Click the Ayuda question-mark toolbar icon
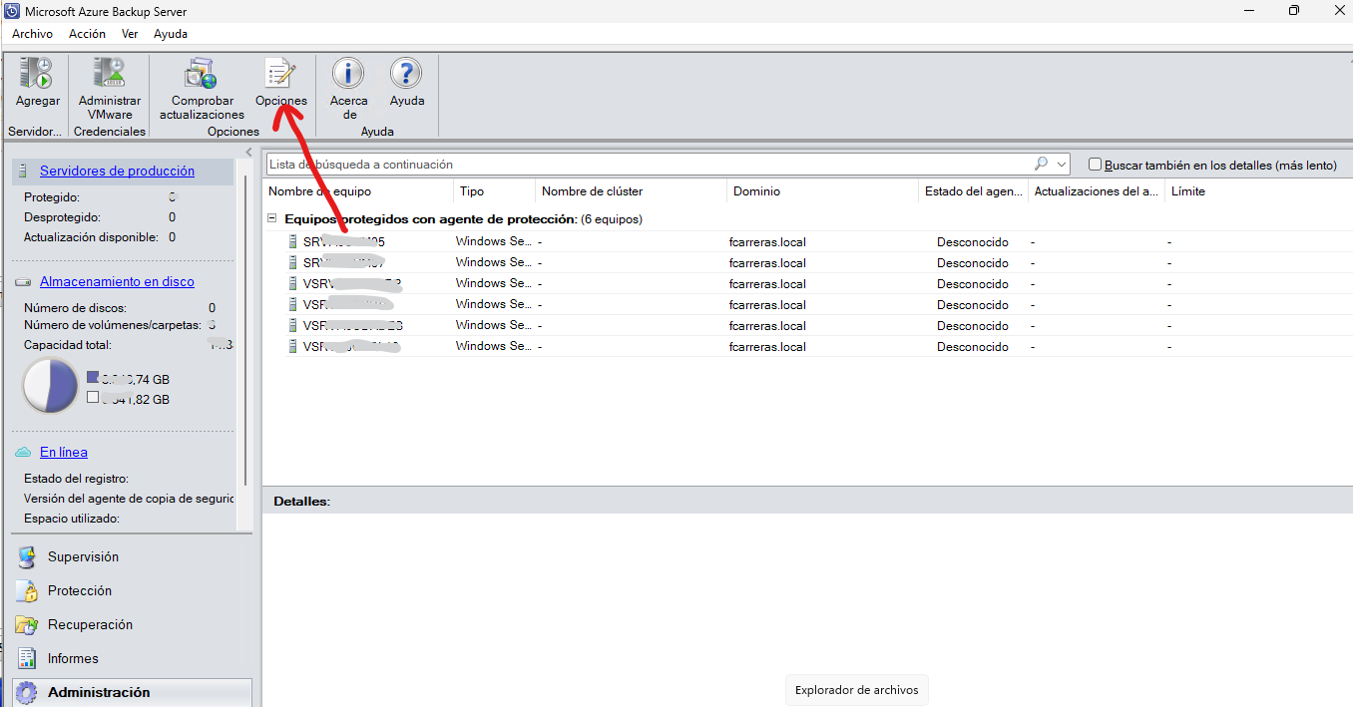Viewport: 1353px width, 707px height. (406, 73)
